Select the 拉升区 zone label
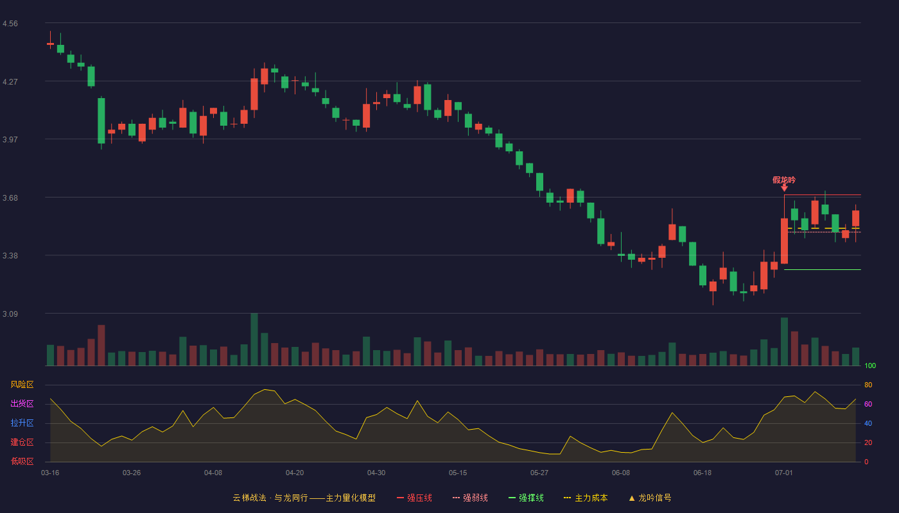The image size is (899, 513). coord(22,423)
